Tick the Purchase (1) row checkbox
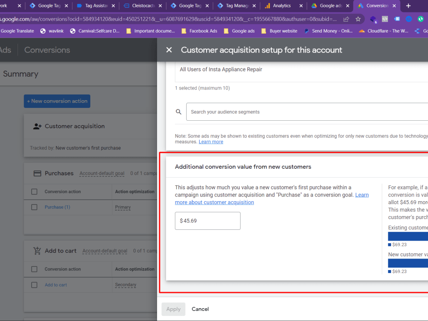This screenshot has height=321, width=428. (x=34, y=207)
